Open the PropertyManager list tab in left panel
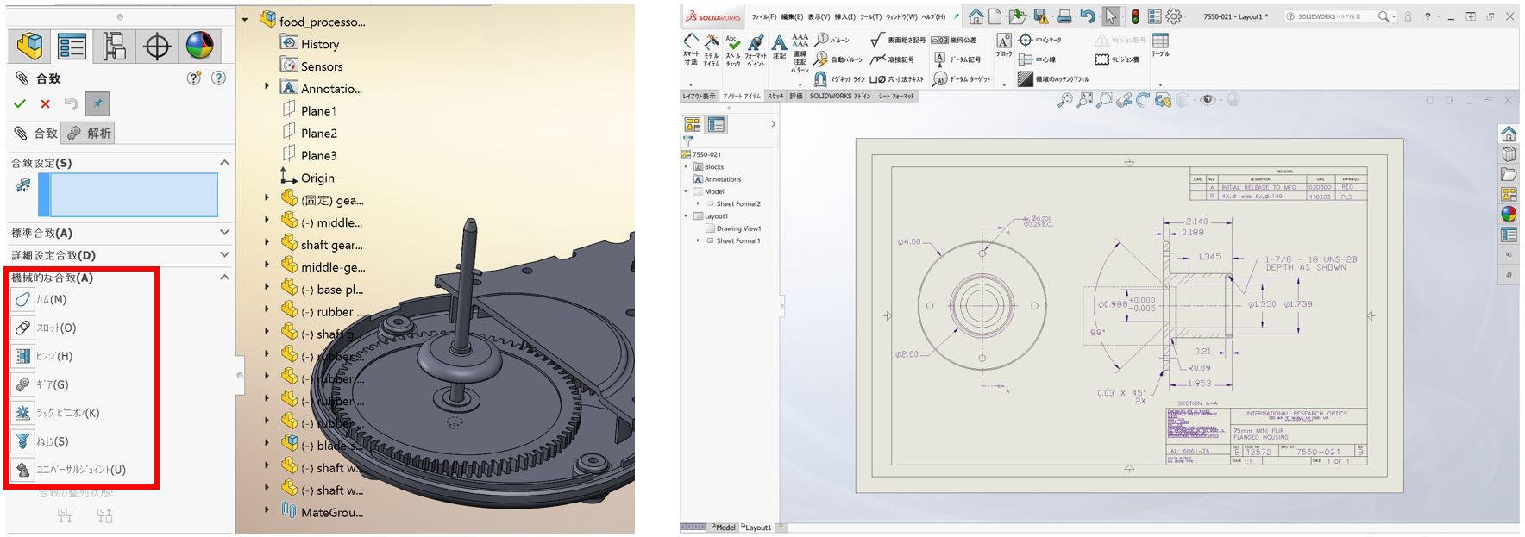 [72, 46]
